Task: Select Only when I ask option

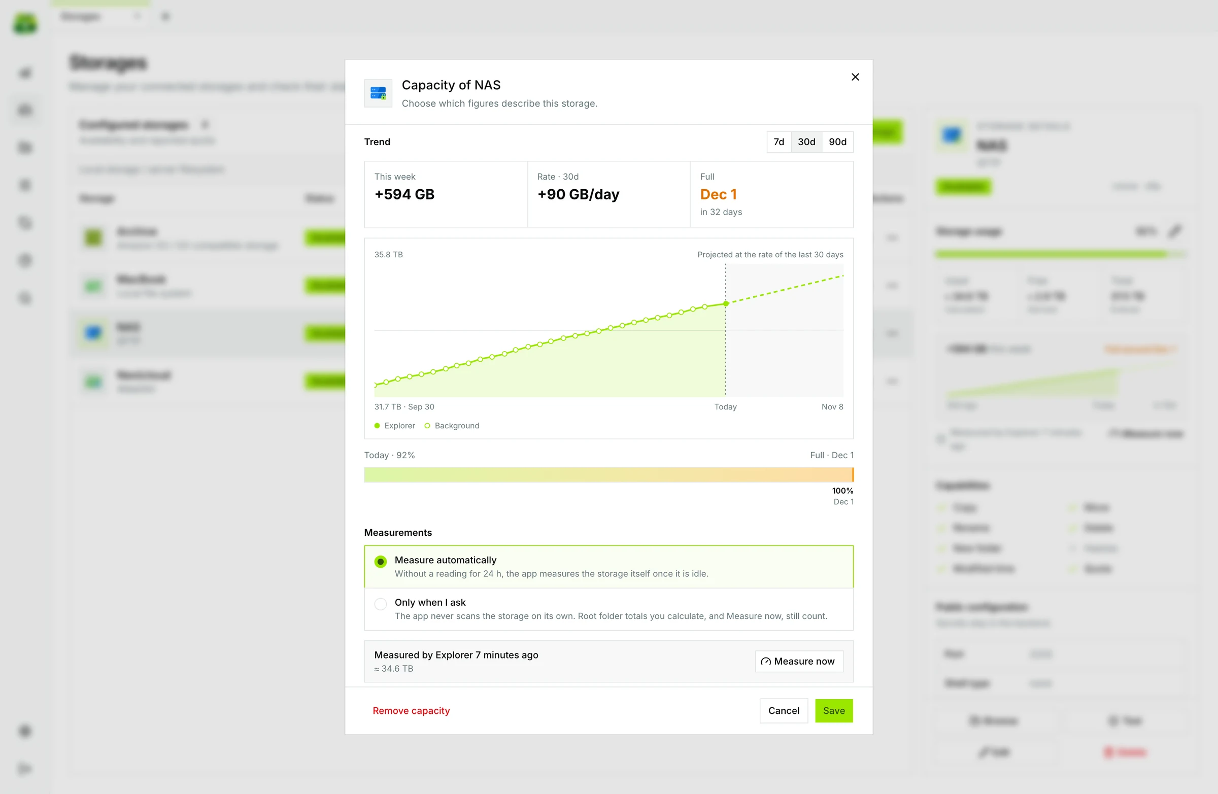Action: [x=608, y=609]
